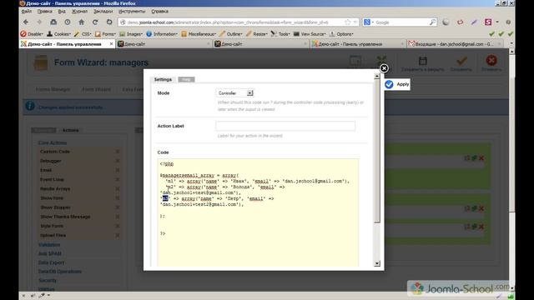Click the Apply button
The width and height of the screenshot is (534, 300).
tap(397, 84)
